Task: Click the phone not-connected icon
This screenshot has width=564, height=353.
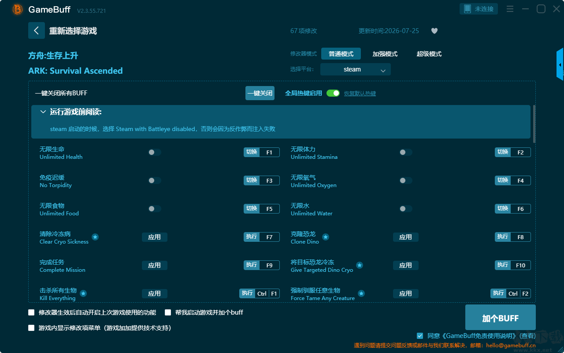Action: coord(468,9)
